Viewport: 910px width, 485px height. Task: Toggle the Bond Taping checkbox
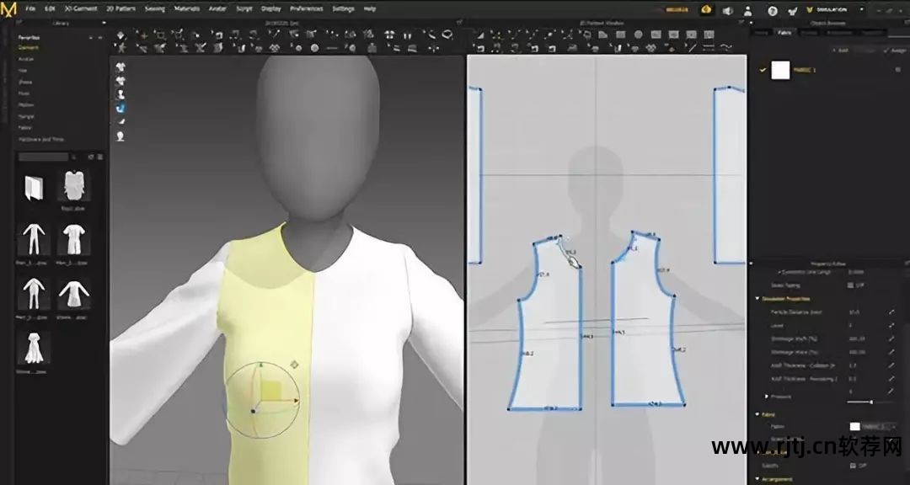tap(852, 285)
